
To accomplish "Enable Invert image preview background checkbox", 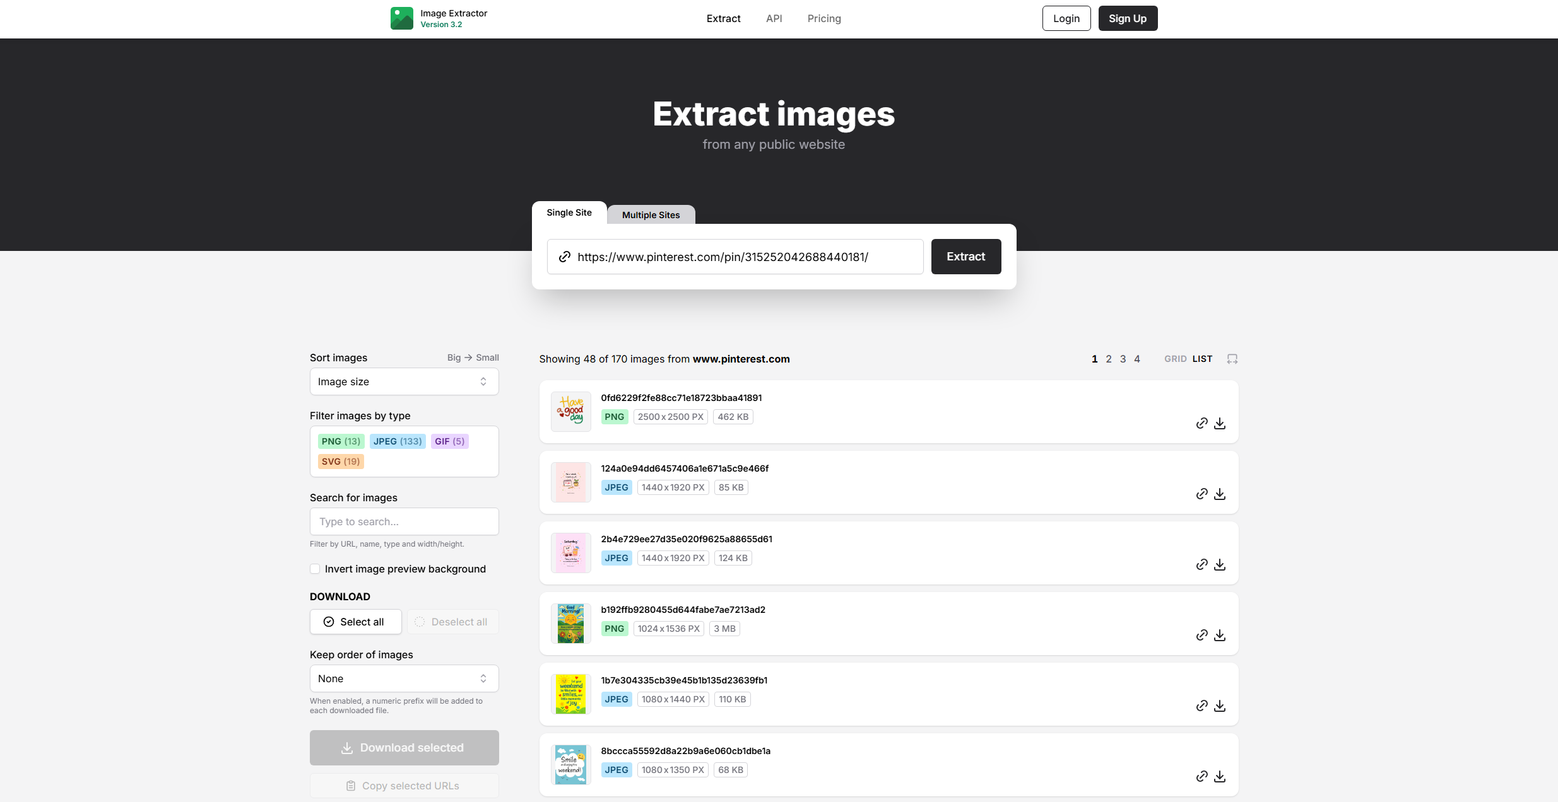I will click(x=315, y=569).
